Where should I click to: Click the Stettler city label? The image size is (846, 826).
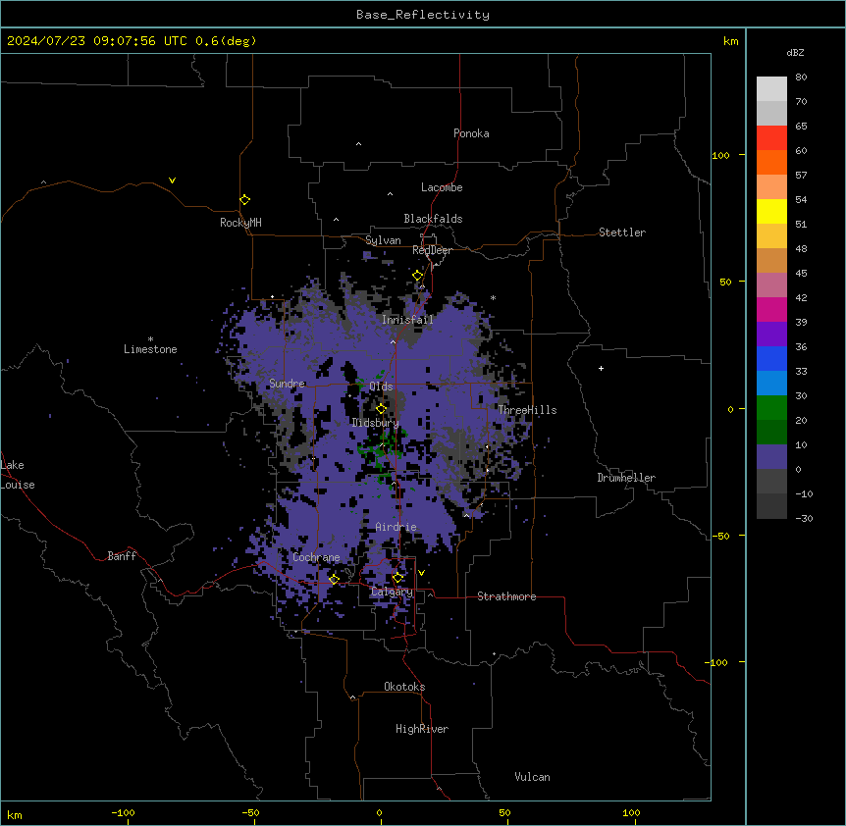click(x=622, y=232)
